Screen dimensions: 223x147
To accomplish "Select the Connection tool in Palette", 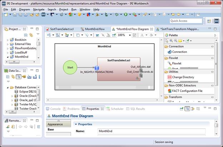I will pos(178,52).
